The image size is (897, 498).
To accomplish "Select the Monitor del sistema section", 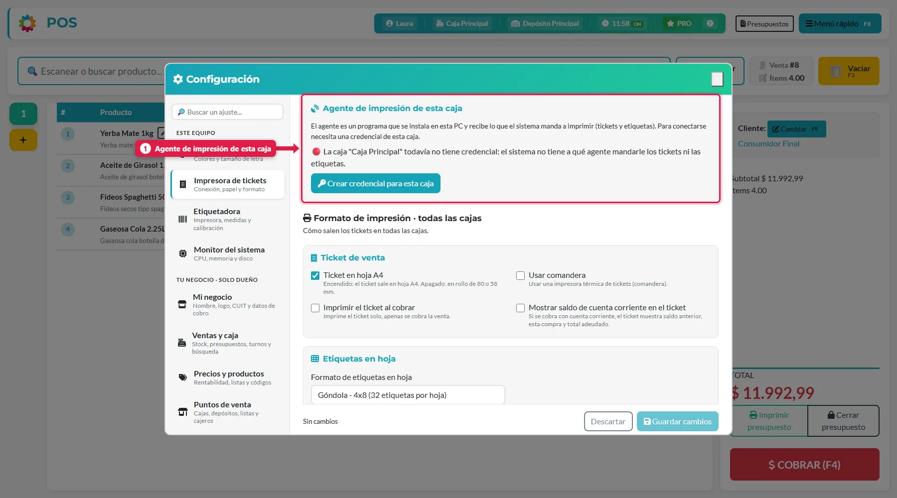I will (x=228, y=253).
